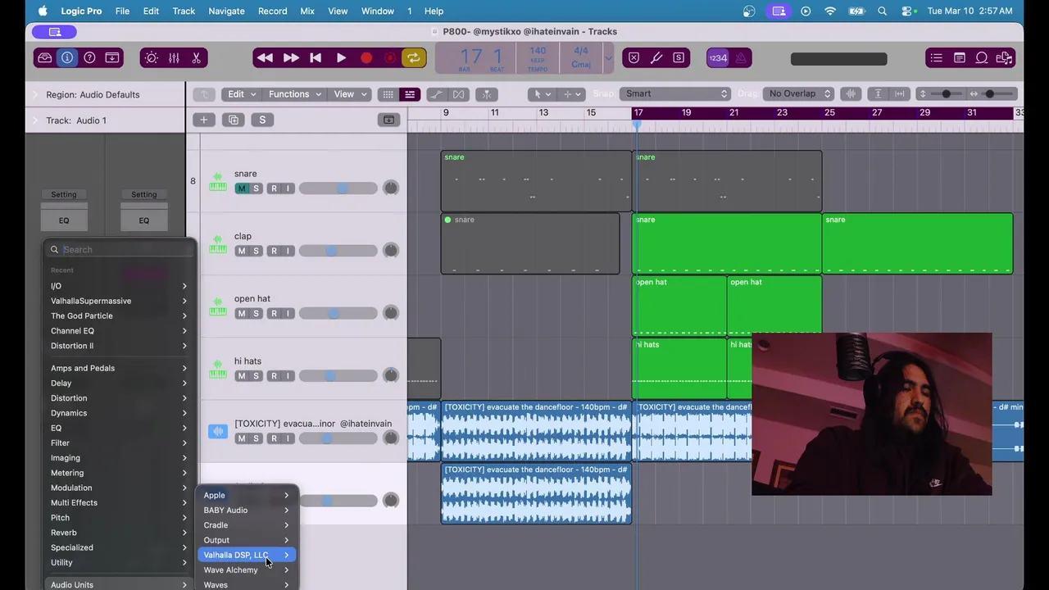
Task: Open the No Overlap drag dropdown
Action: [798, 94]
